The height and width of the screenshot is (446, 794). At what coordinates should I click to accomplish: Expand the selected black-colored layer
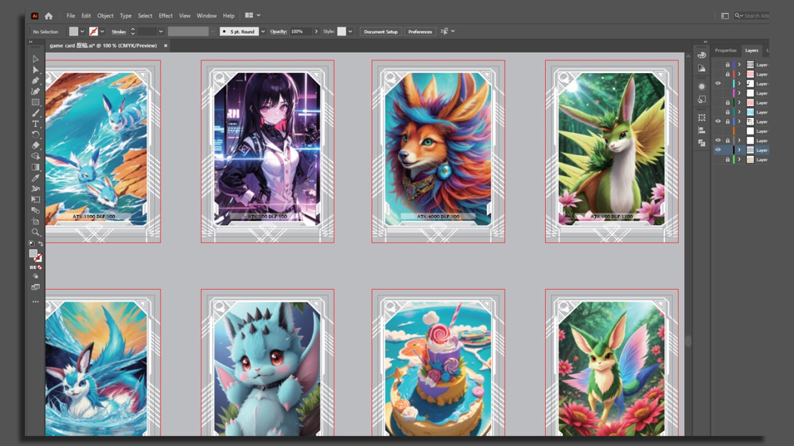pyautogui.click(x=739, y=150)
